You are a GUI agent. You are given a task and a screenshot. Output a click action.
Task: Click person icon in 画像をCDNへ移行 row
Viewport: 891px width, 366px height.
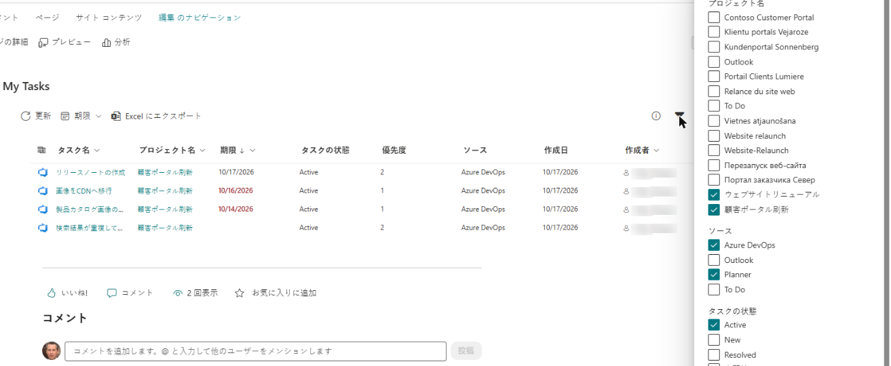[626, 191]
